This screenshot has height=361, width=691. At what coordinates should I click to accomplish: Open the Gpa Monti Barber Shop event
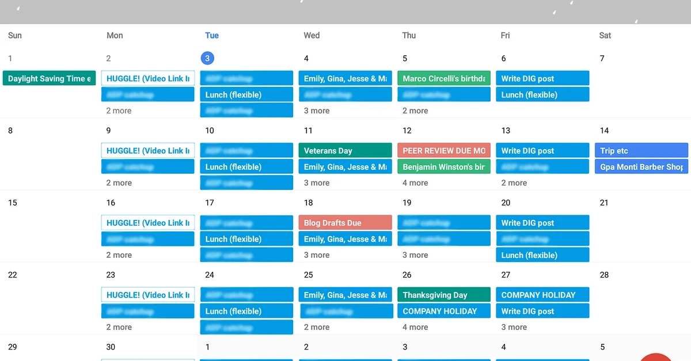641,166
